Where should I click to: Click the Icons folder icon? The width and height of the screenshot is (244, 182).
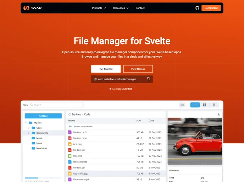[33, 143]
